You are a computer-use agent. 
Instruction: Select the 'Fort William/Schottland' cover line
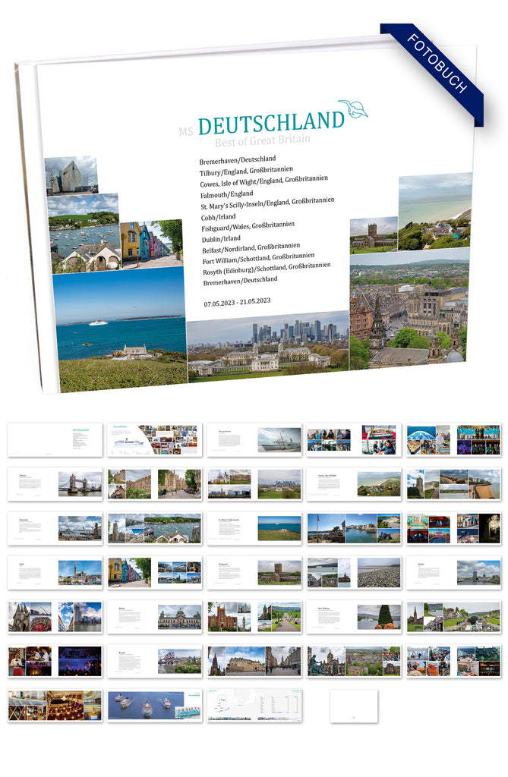point(258,258)
